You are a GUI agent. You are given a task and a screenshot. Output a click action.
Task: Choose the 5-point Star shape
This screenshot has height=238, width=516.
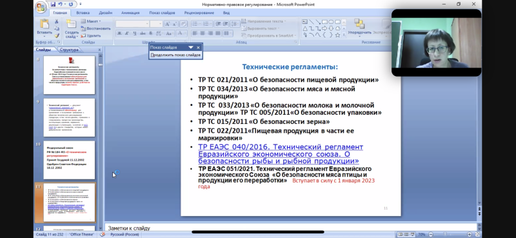tap(337, 35)
